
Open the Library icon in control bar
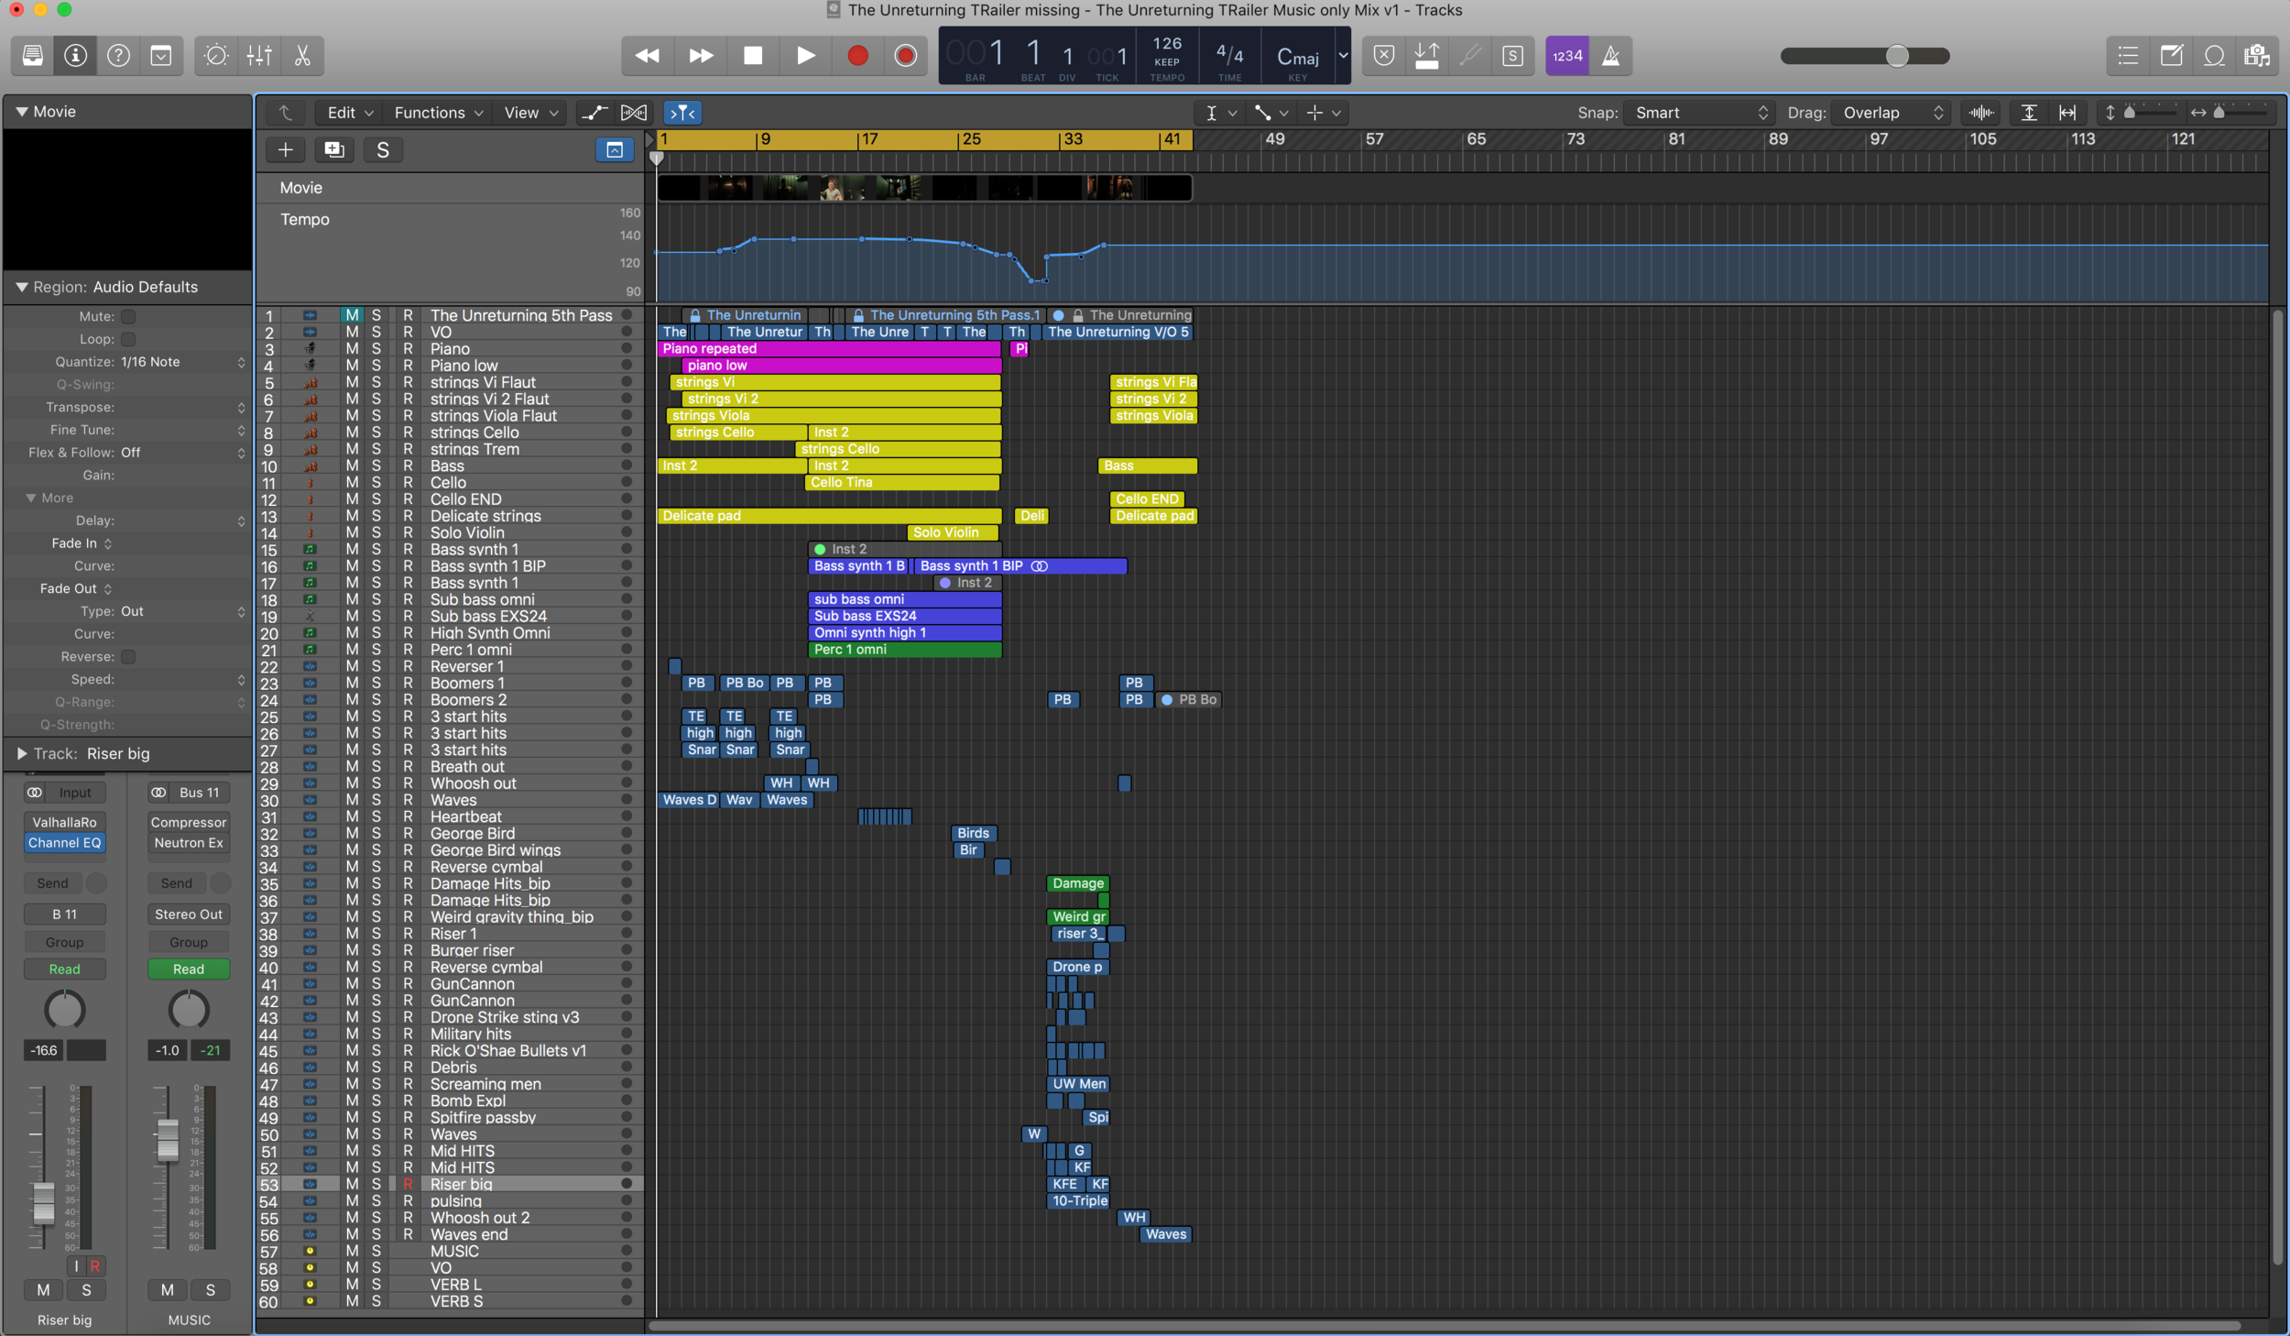[33, 56]
